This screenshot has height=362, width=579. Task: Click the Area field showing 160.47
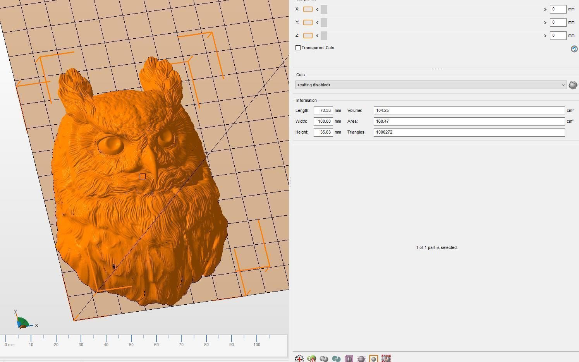(x=469, y=122)
